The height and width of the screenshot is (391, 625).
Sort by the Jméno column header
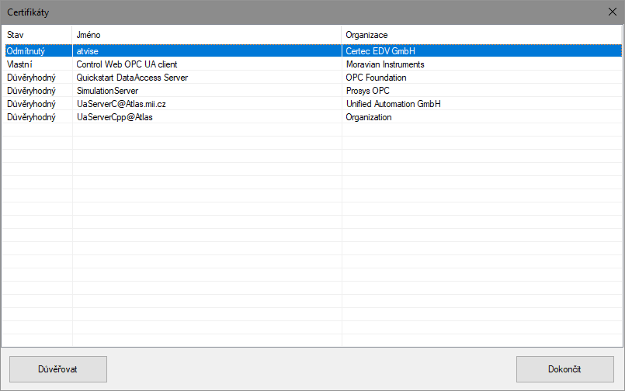click(207, 35)
